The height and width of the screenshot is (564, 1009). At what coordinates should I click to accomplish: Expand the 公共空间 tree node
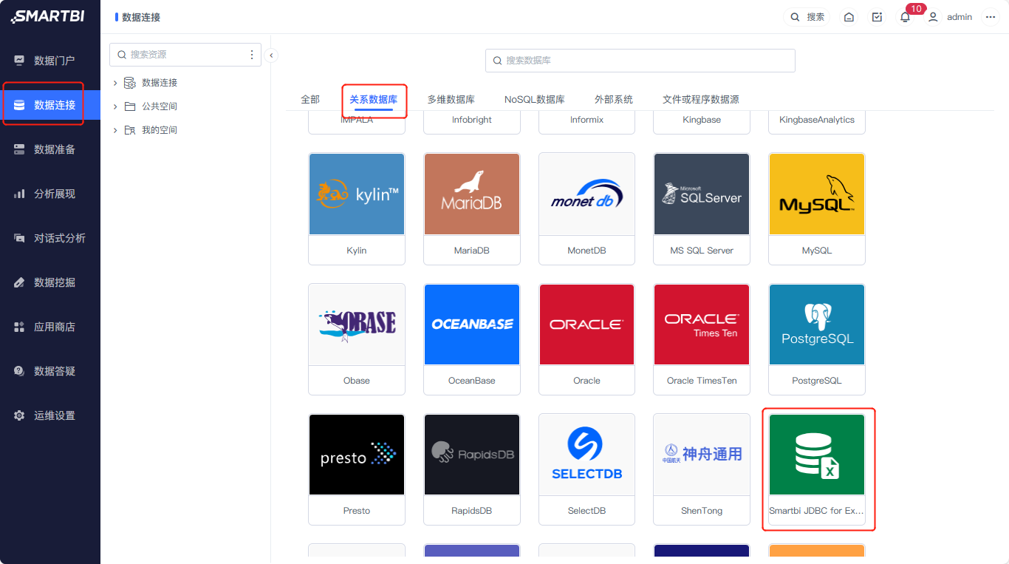click(115, 106)
